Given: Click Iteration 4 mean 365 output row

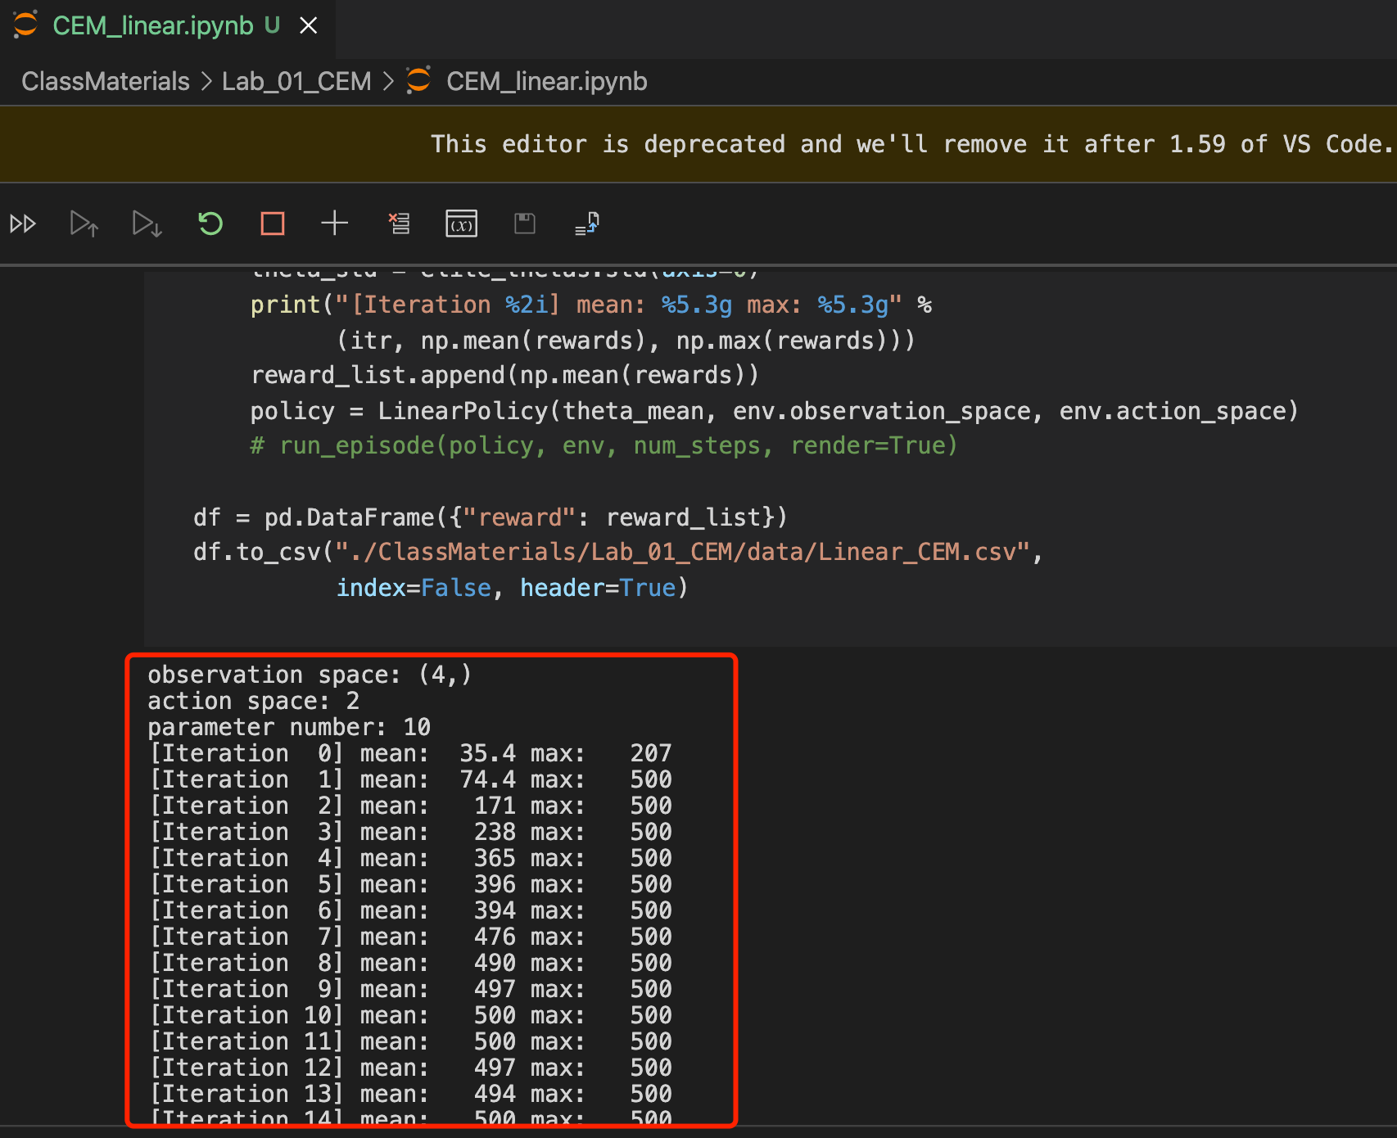Looking at the screenshot, I should [411, 858].
